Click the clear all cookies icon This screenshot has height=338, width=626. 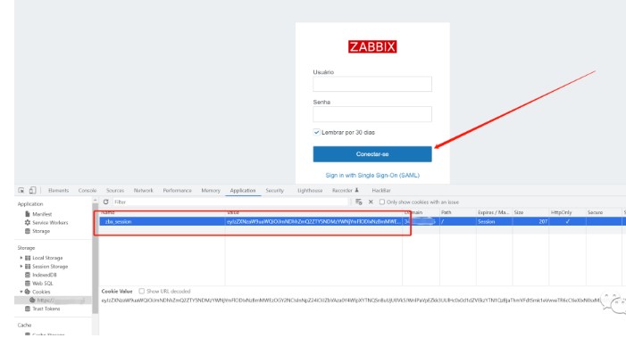point(358,202)
